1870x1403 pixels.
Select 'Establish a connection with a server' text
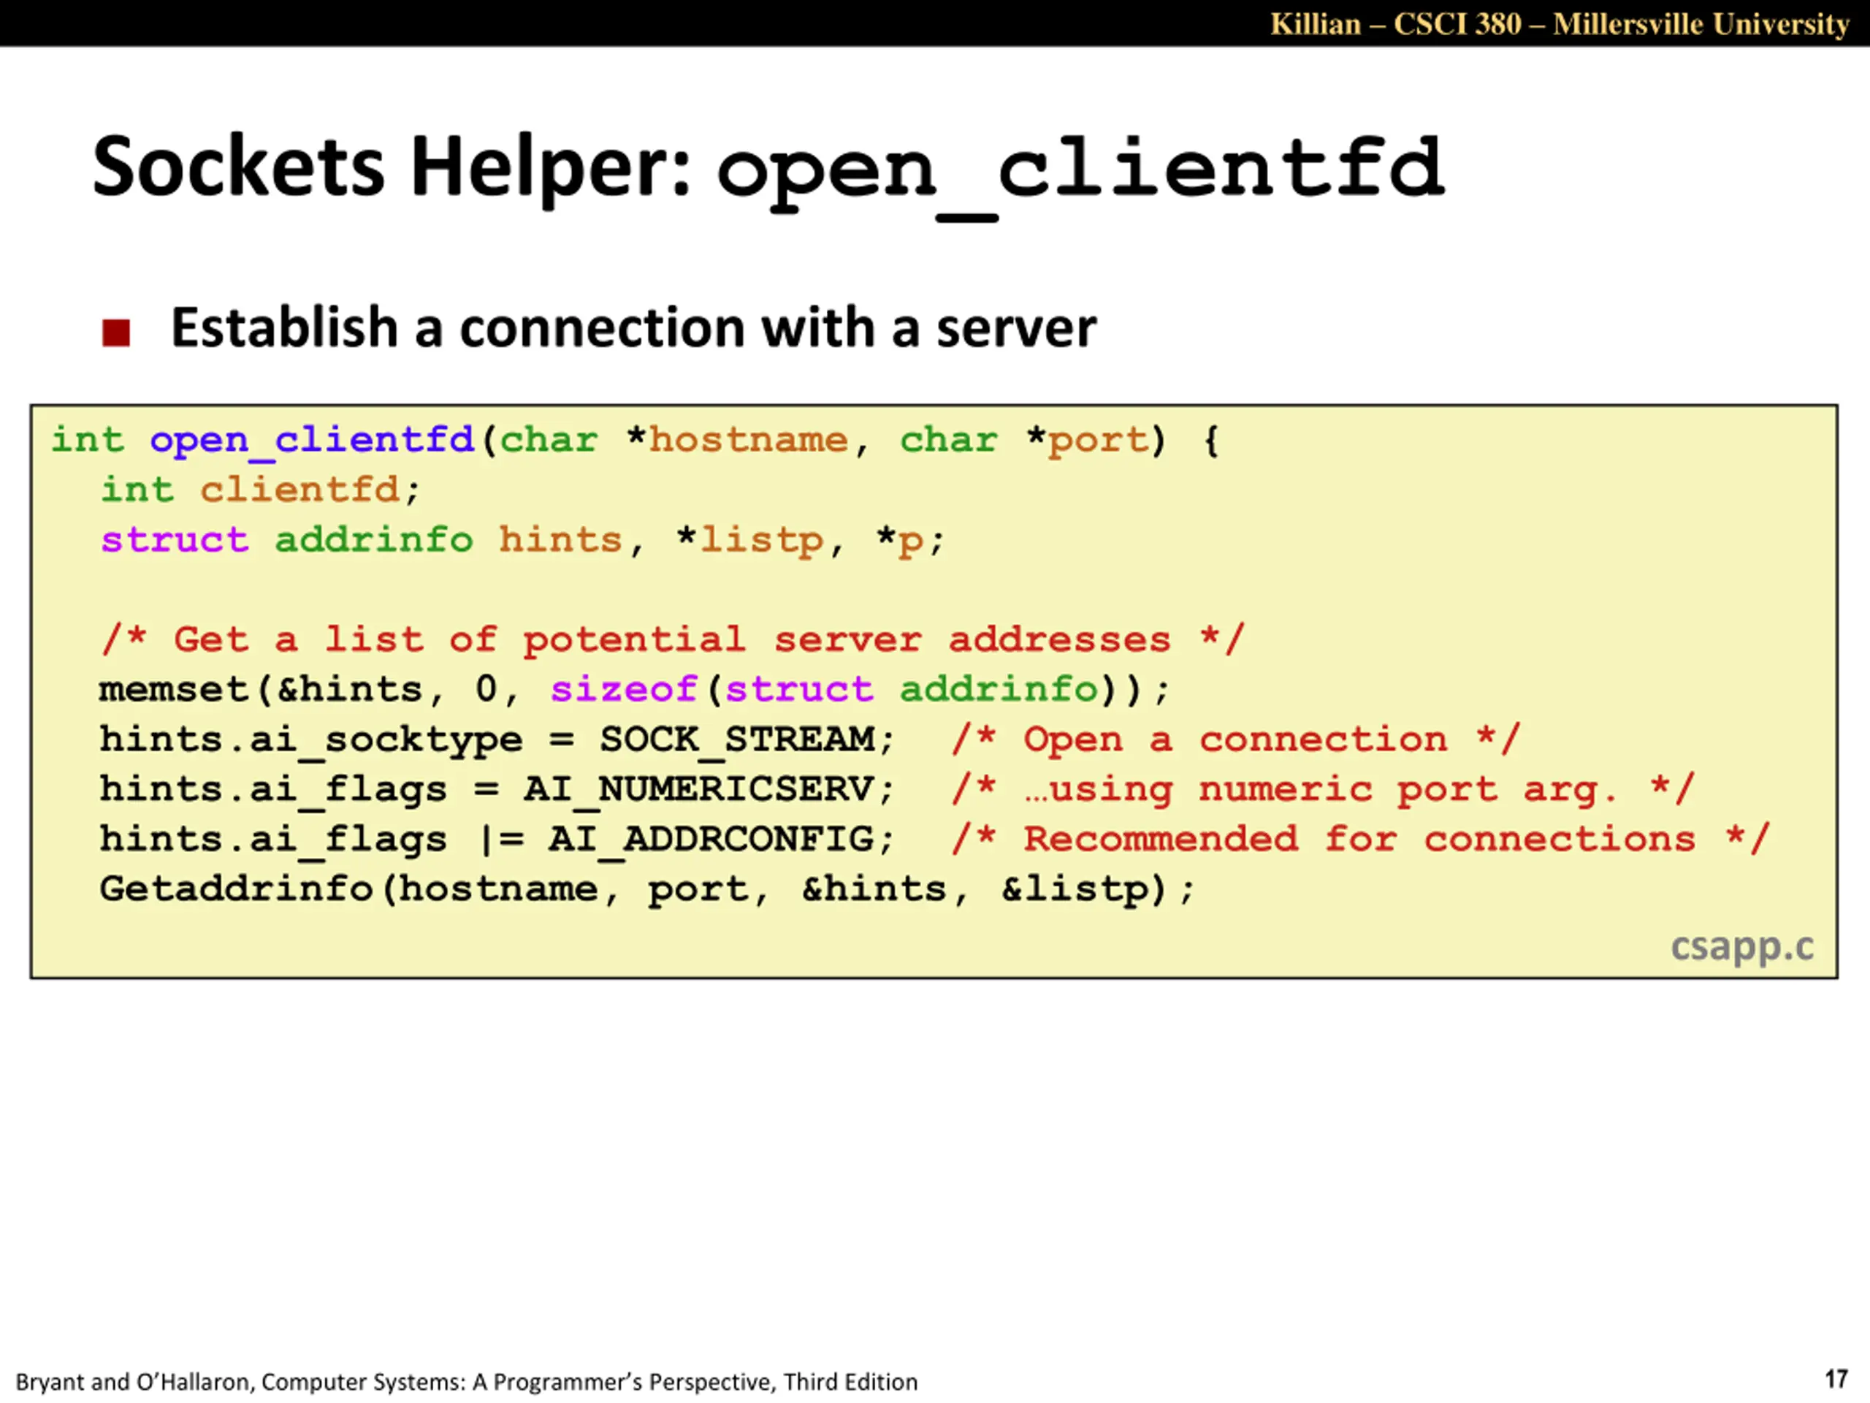click(633, 327)
